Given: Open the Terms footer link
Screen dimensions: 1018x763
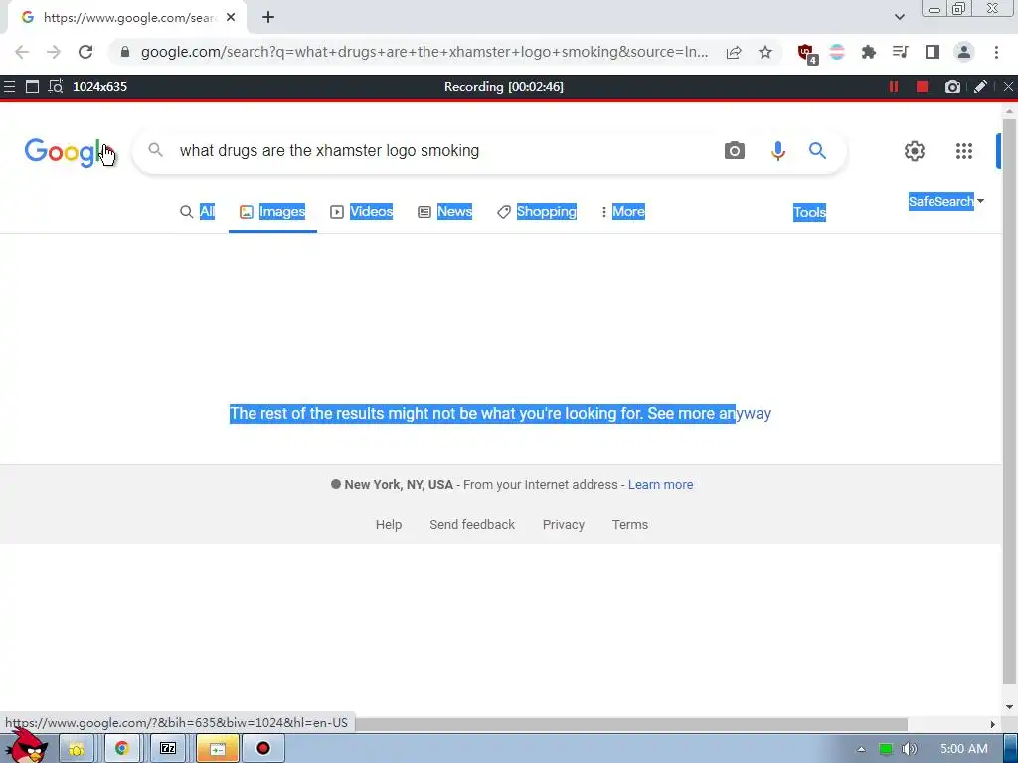Looking at the screenshot, I should pyautogui.click(x=629, y=525).
